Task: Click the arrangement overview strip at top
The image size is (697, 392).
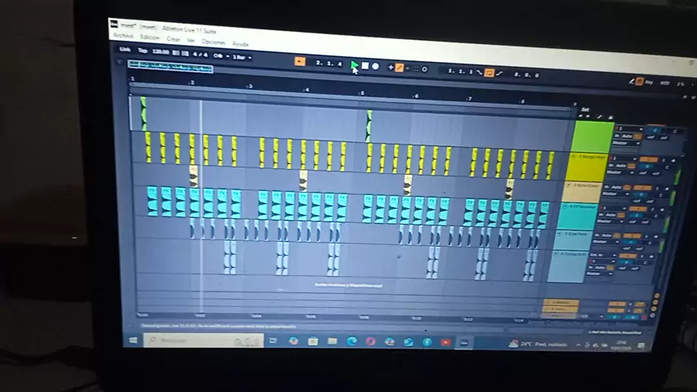Action: (171, 67)
